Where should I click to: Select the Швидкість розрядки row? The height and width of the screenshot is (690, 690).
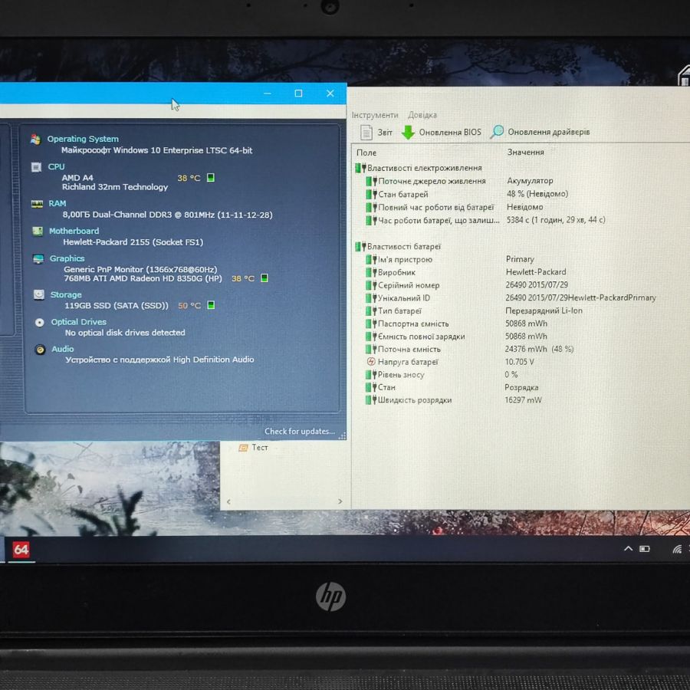coord(454,400)
